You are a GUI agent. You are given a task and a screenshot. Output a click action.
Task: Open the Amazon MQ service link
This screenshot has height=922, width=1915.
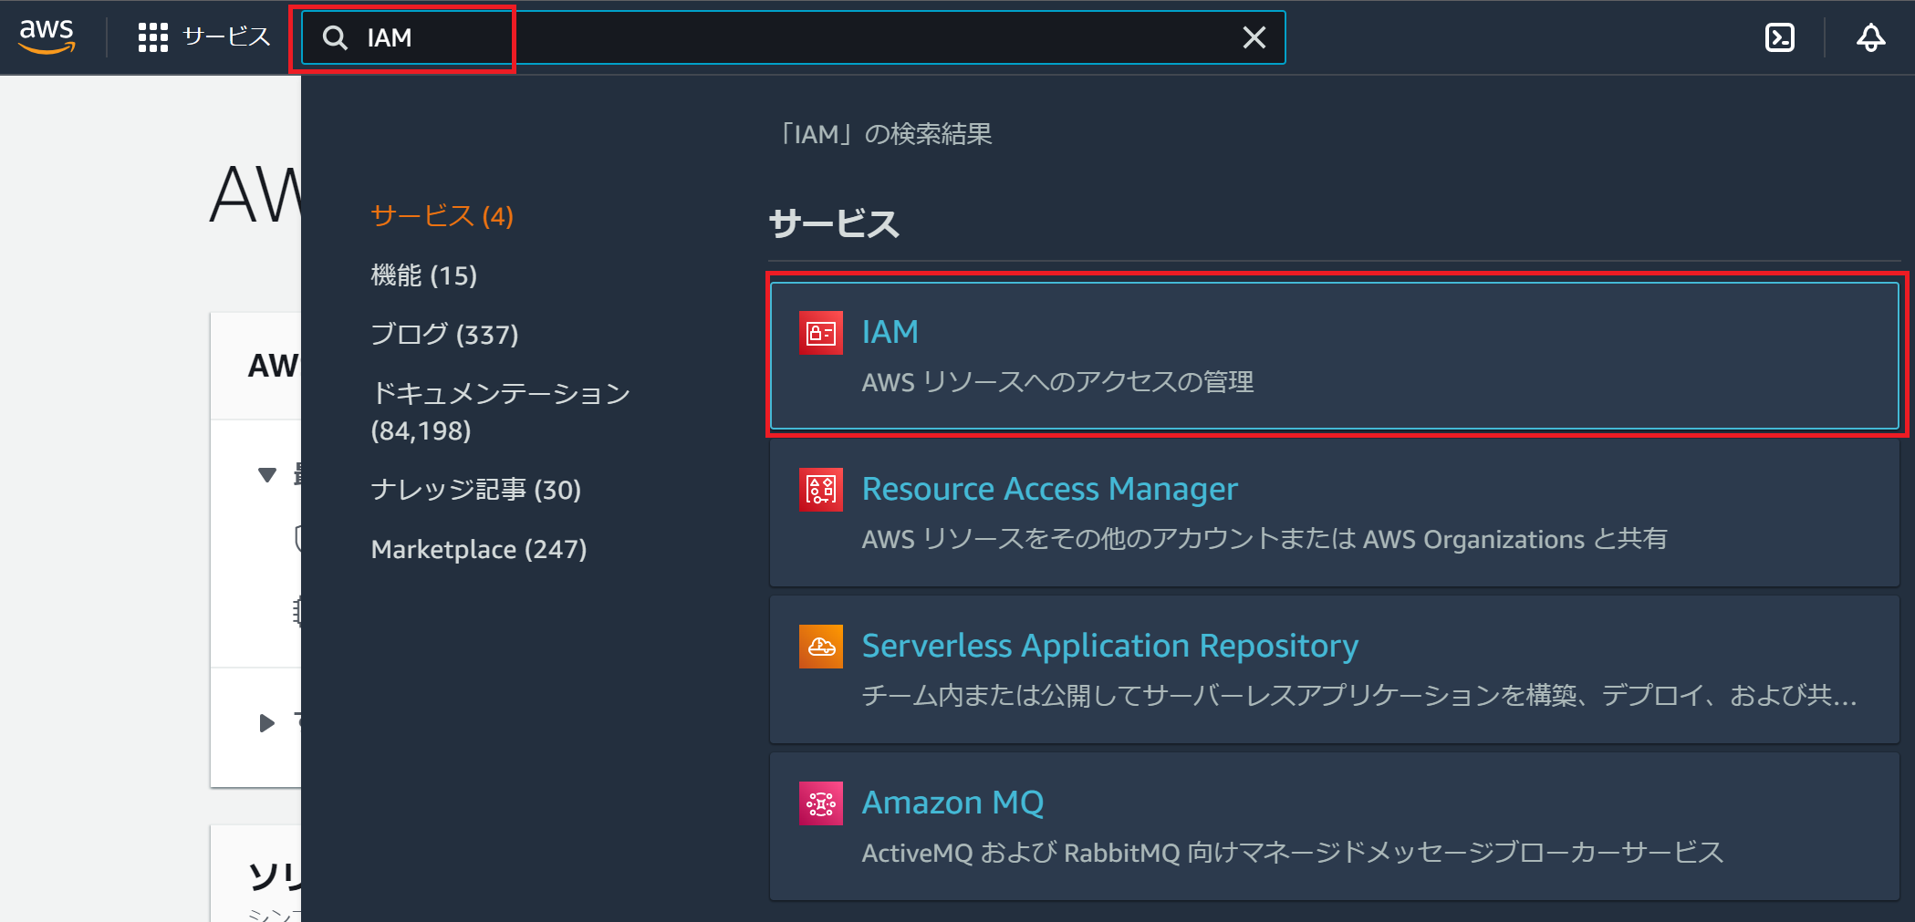click(x=952, y=802)
